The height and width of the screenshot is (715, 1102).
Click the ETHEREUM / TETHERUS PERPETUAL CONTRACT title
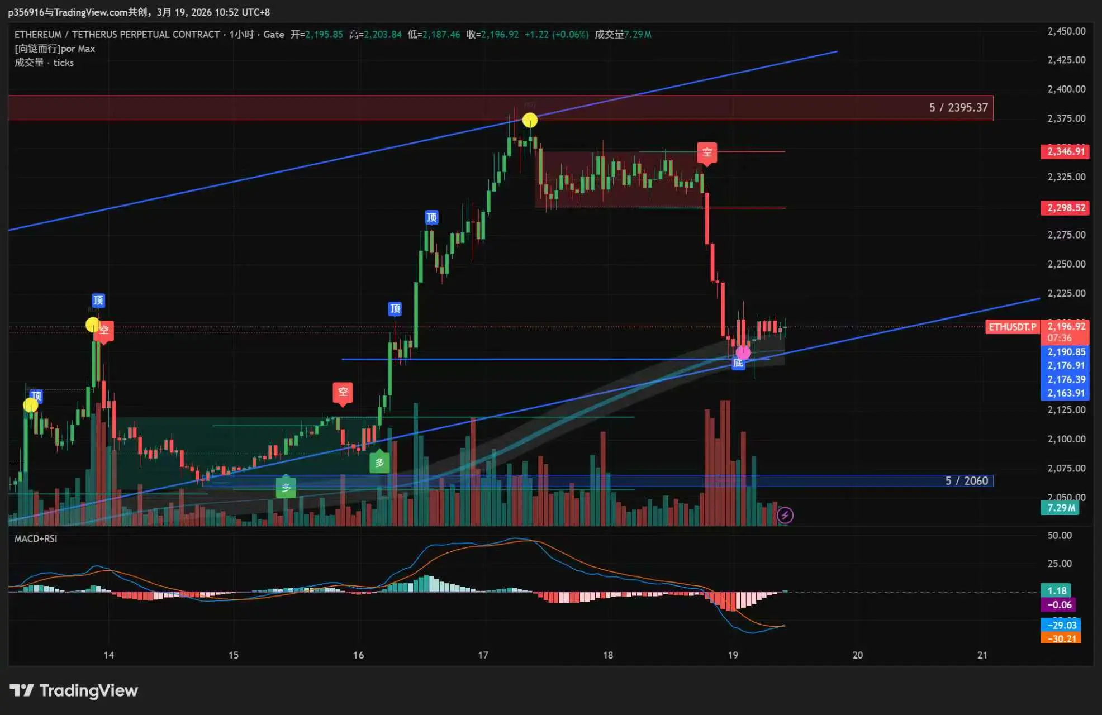pos(117,35)
